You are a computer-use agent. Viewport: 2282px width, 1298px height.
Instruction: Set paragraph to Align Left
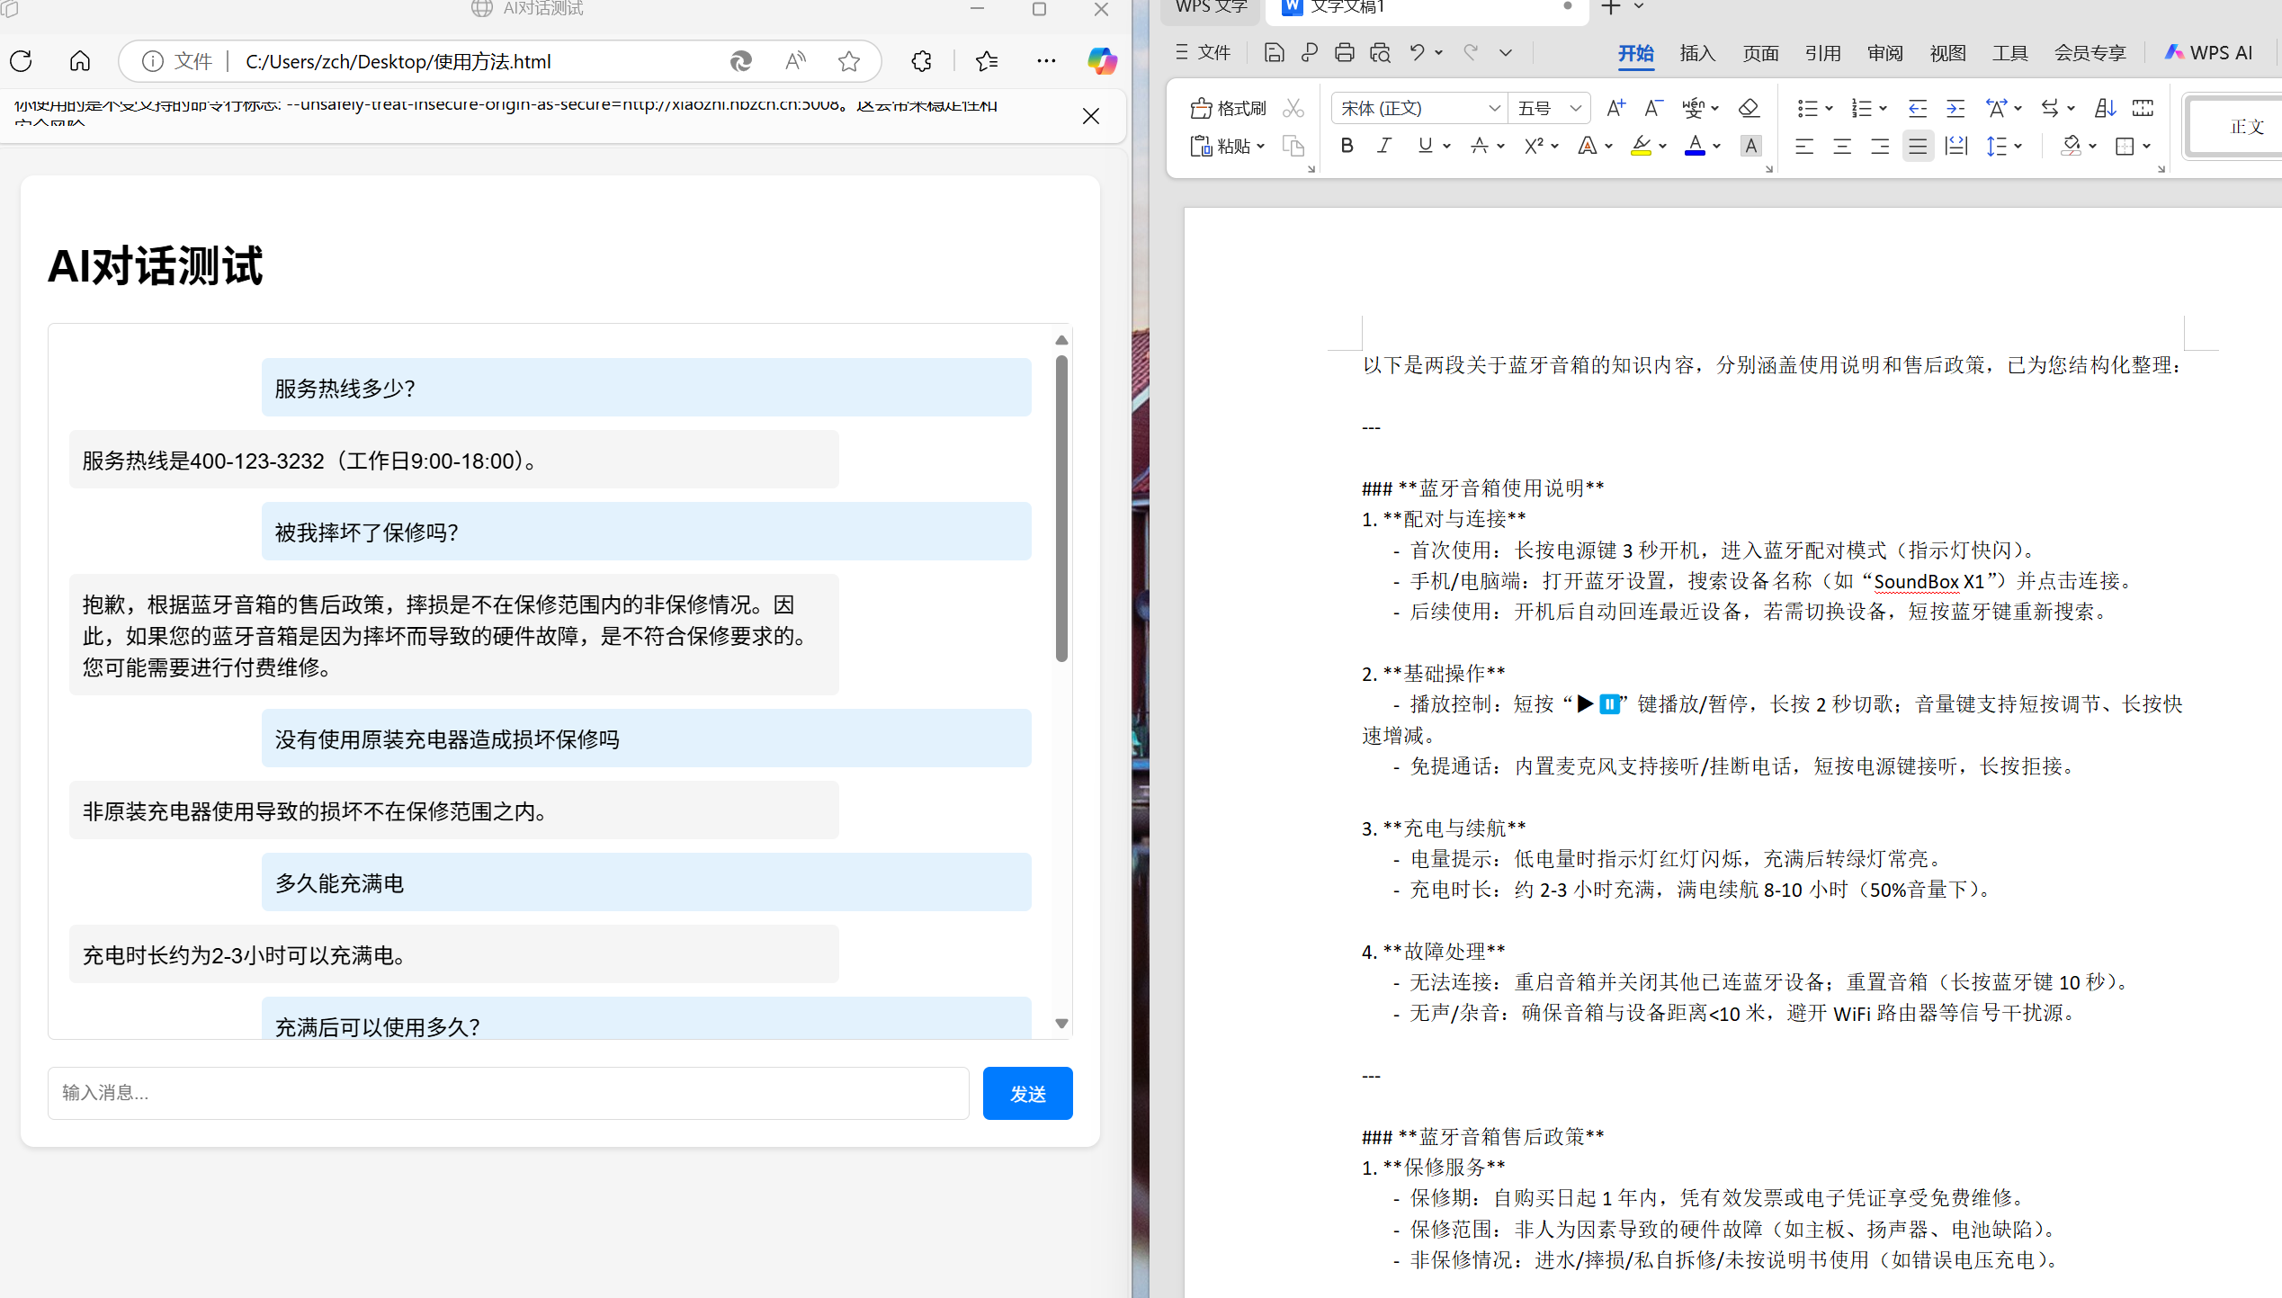coord(1804,146)
